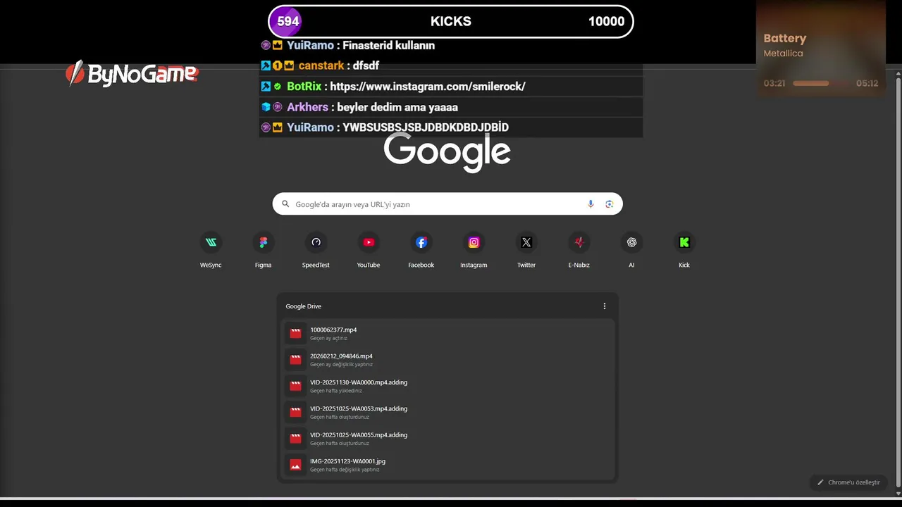Click video icon beside VID-20251025-WA0053.mp4.adding
The width and height of the screenshot is (902, 507).
tap(295, 412)
